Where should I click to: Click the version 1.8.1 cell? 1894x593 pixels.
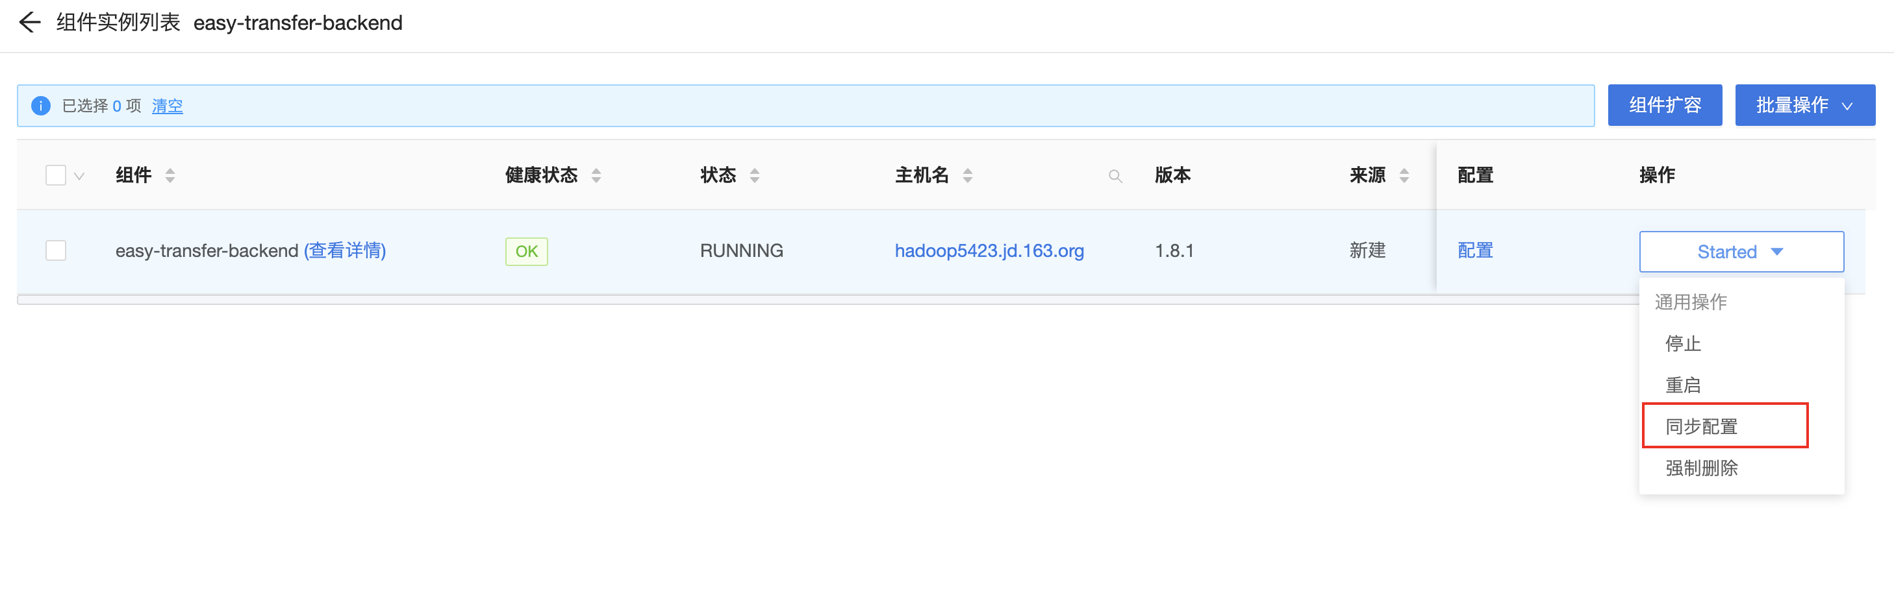coord(1174,250)
